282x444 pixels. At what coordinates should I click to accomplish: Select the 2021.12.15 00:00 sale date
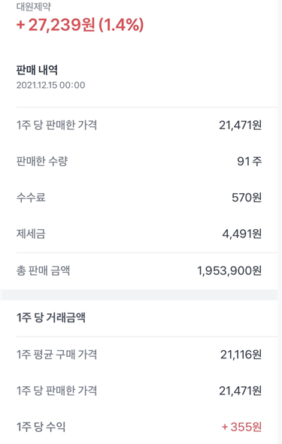point(50,85)
